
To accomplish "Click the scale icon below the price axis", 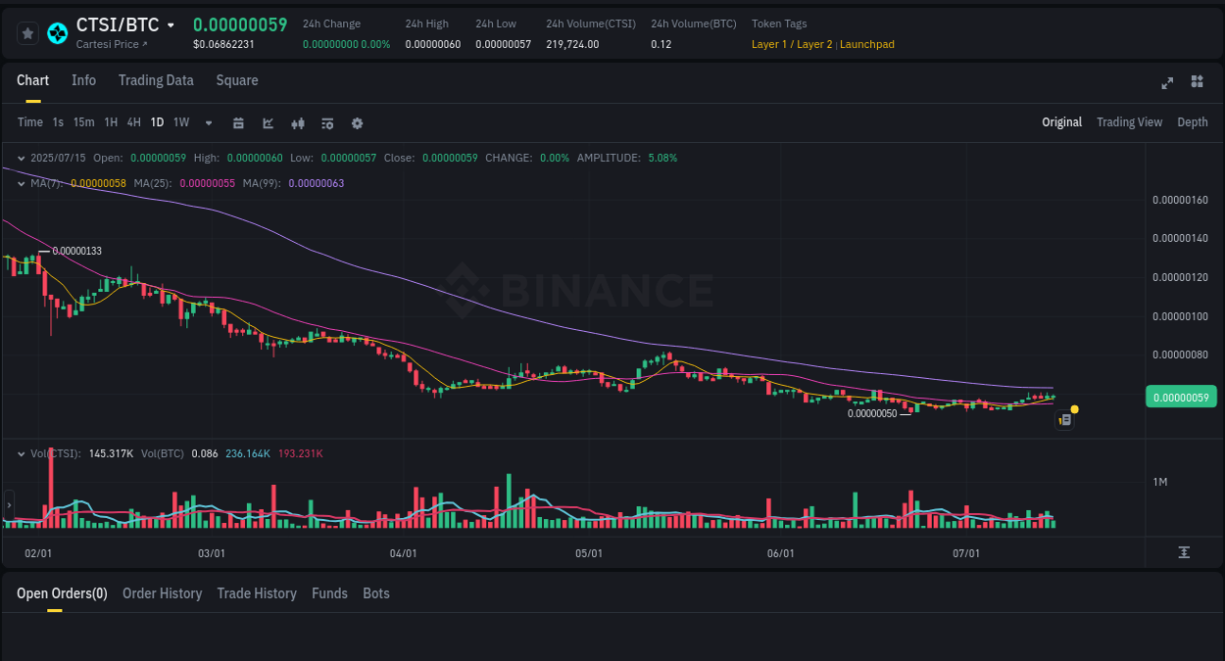I will click(1184, 552).
